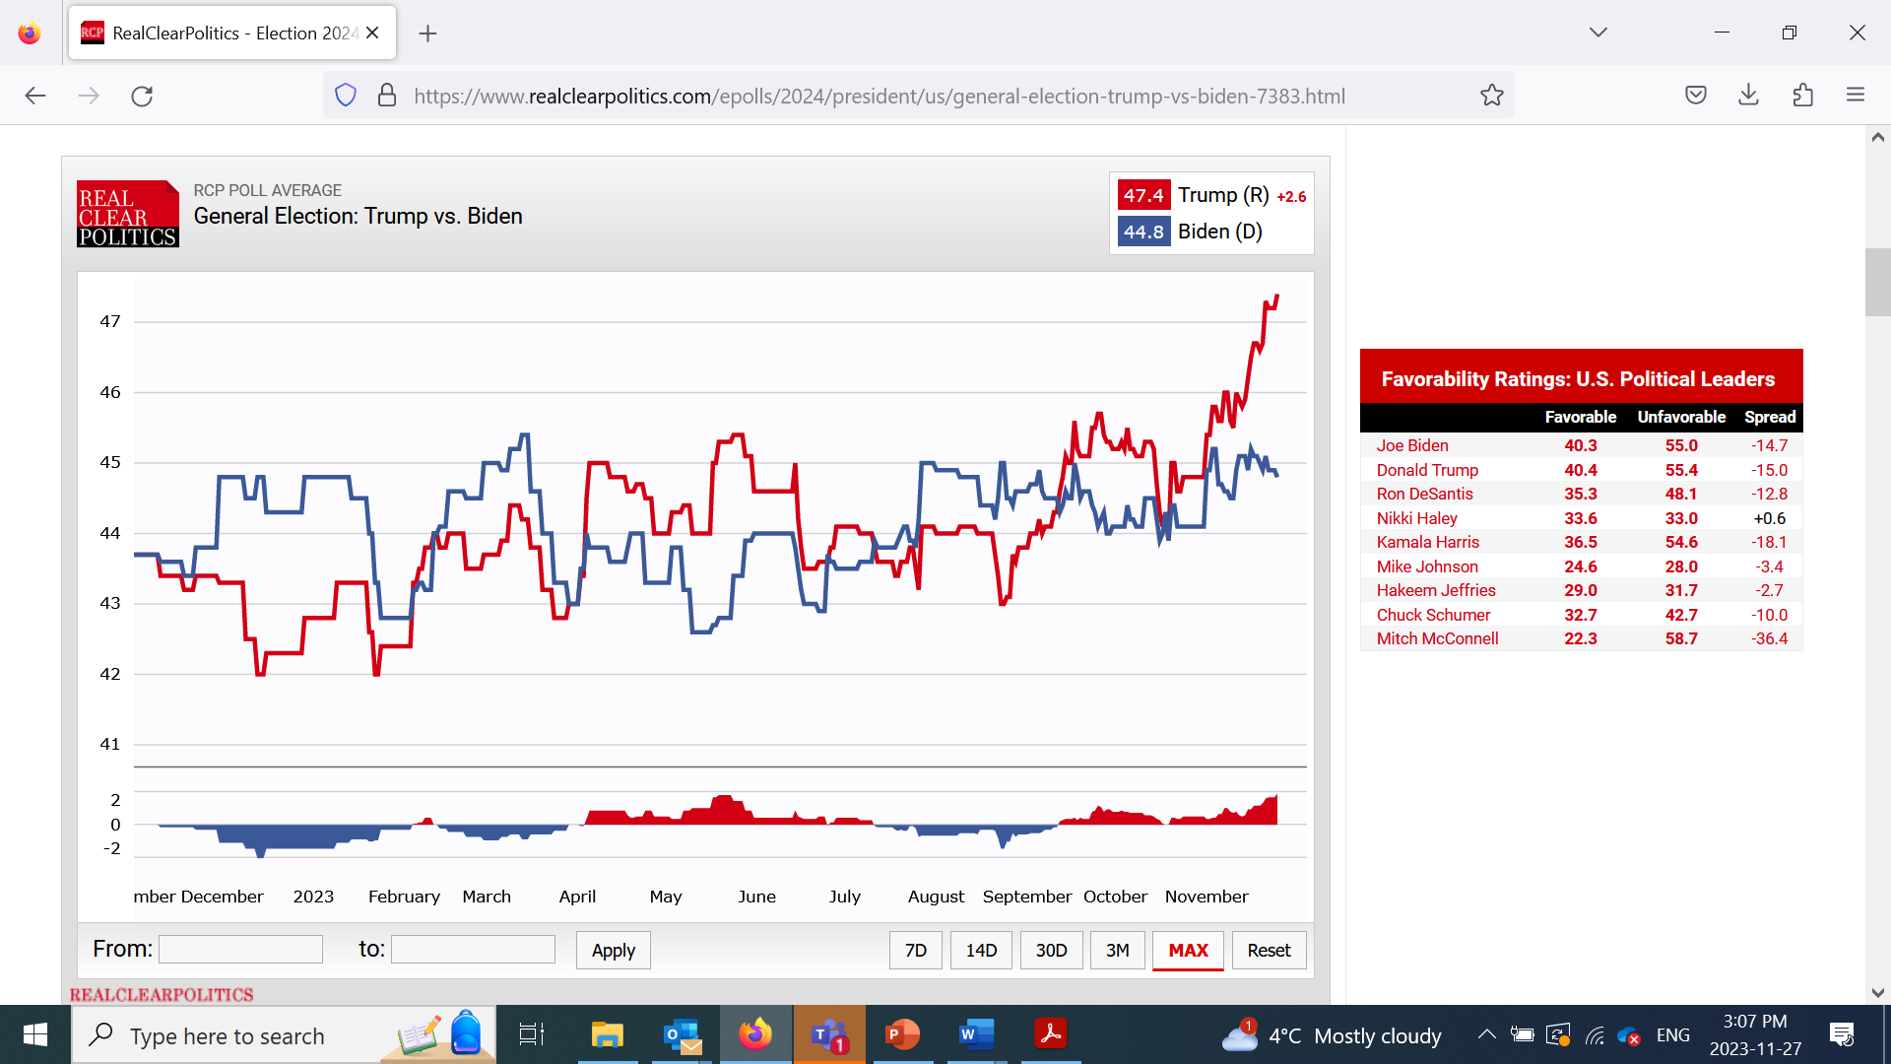This screenshot has width=1891, height=1064.
Task: Open File Explorer from the taskbar
Action: point(608,1034)
